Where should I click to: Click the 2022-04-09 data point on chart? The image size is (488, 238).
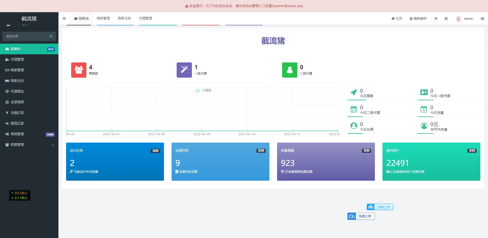(x=202, y=131)
